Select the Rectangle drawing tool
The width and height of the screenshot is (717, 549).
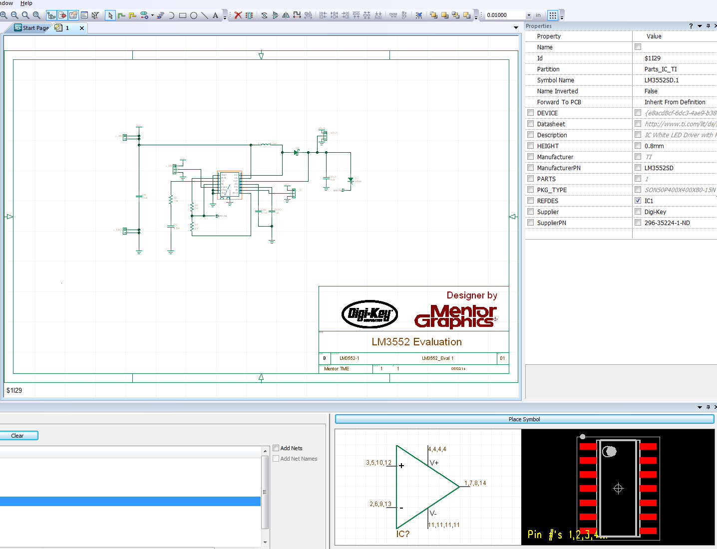coord(183,15)
